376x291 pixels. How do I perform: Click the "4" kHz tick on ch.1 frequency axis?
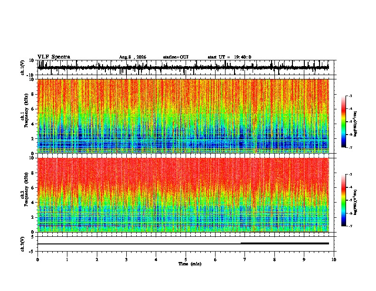tap(33, 124)
